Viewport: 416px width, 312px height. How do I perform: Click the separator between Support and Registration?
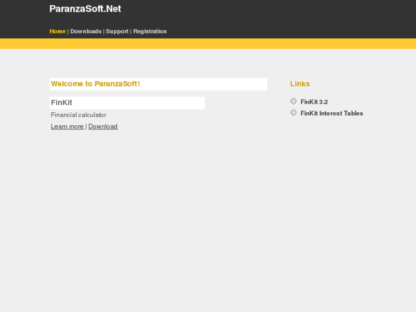[131, 31]
